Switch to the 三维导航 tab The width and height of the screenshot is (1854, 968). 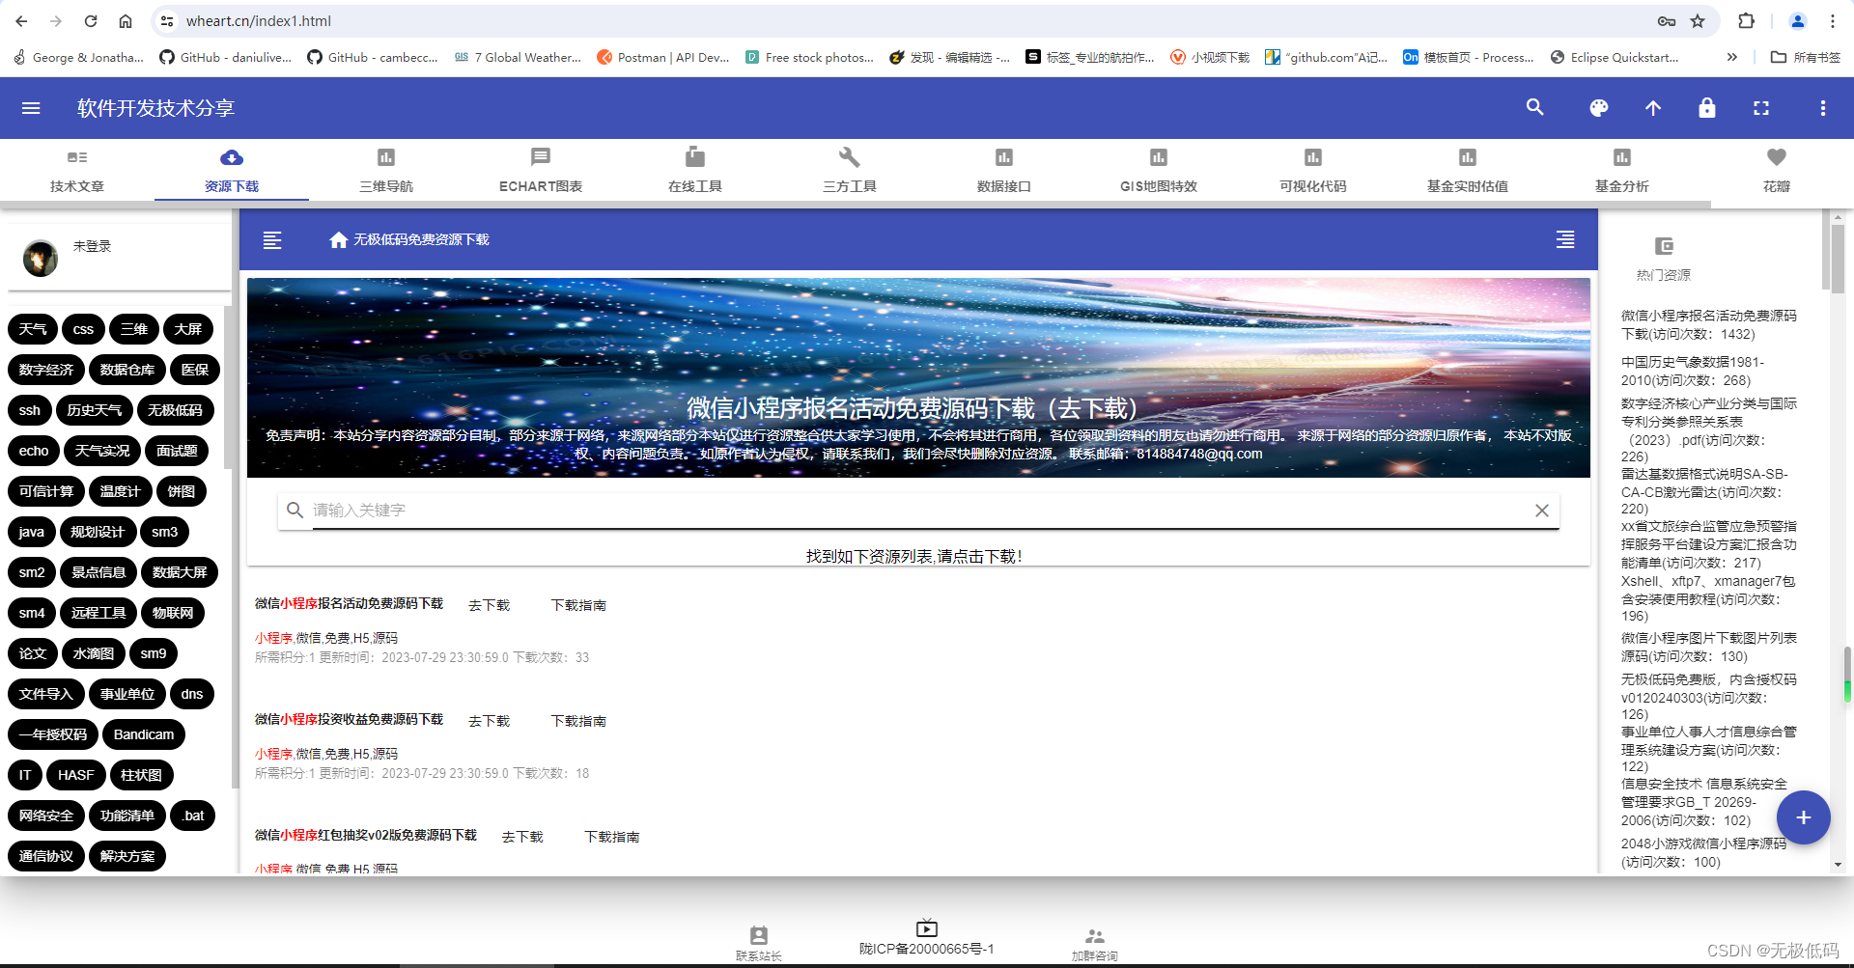386,171
